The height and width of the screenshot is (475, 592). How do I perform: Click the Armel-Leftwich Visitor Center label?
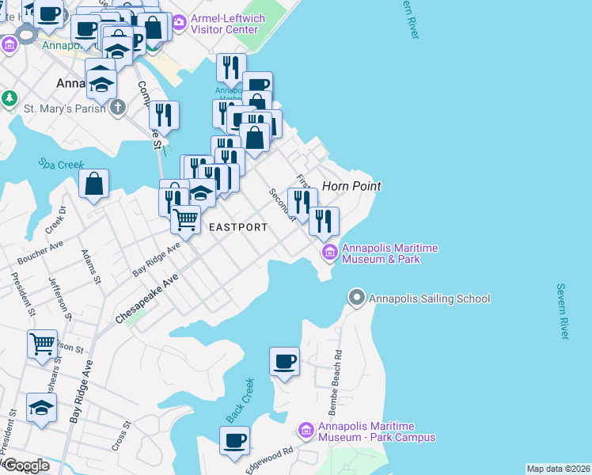(228, 24)
